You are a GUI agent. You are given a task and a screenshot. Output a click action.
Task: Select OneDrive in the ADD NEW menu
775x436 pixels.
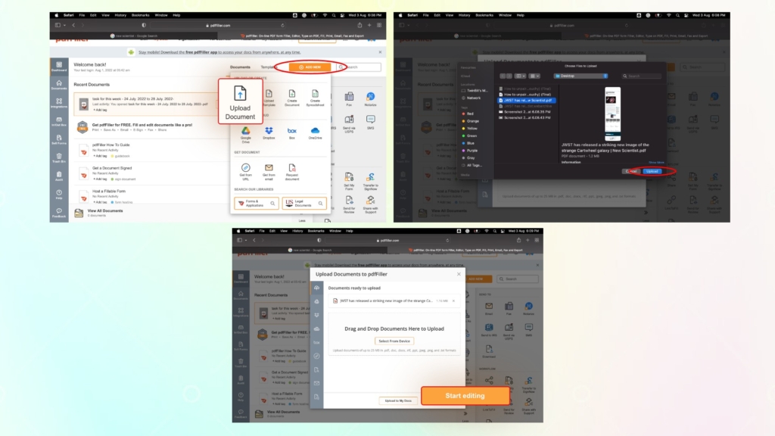(315, 133)
